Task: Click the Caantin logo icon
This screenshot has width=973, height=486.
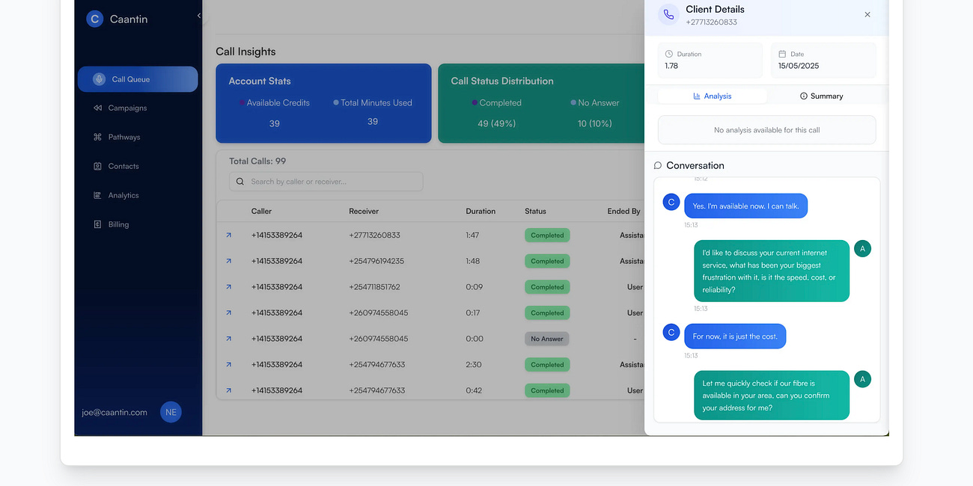Action: pyautogui.click(x=94, y=19)
